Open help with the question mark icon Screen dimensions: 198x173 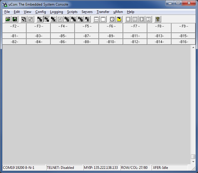pos(158,19)
